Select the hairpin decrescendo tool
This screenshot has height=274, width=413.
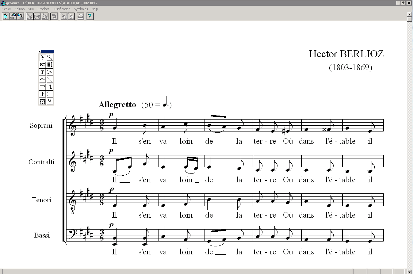[x=50, y=72]
